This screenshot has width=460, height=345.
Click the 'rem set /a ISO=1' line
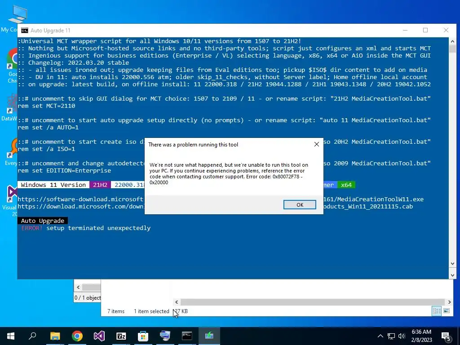[x=46, y=149]
